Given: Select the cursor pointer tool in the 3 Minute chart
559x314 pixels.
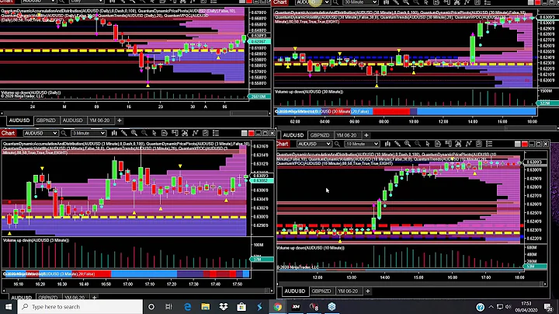Looking at the screenshot, I should (155, 133).
